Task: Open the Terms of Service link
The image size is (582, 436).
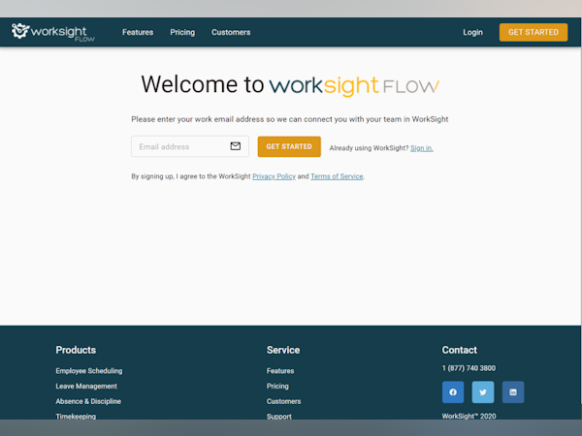Action: pyautogui.click(x=337, y=176)
